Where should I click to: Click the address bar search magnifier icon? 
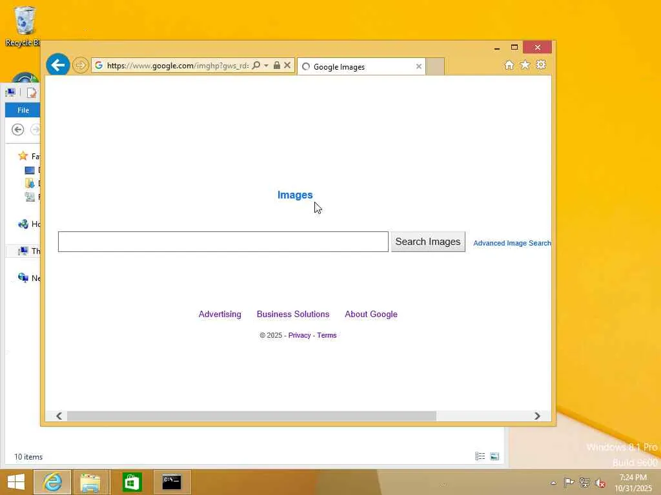tap(256, 65)
